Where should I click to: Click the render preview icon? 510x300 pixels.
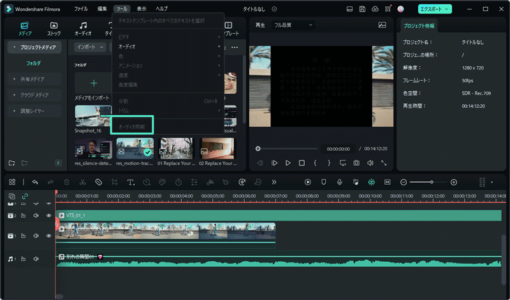[308, 182]
